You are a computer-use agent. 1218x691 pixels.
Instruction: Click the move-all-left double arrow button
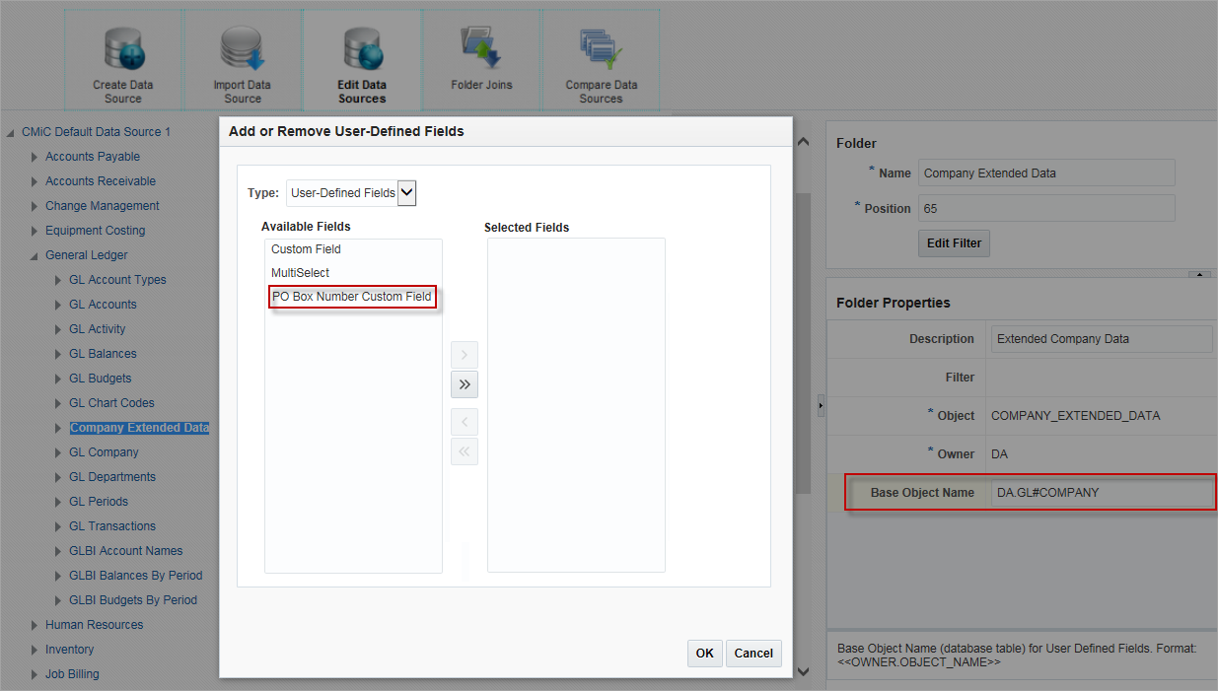point(464,451)
